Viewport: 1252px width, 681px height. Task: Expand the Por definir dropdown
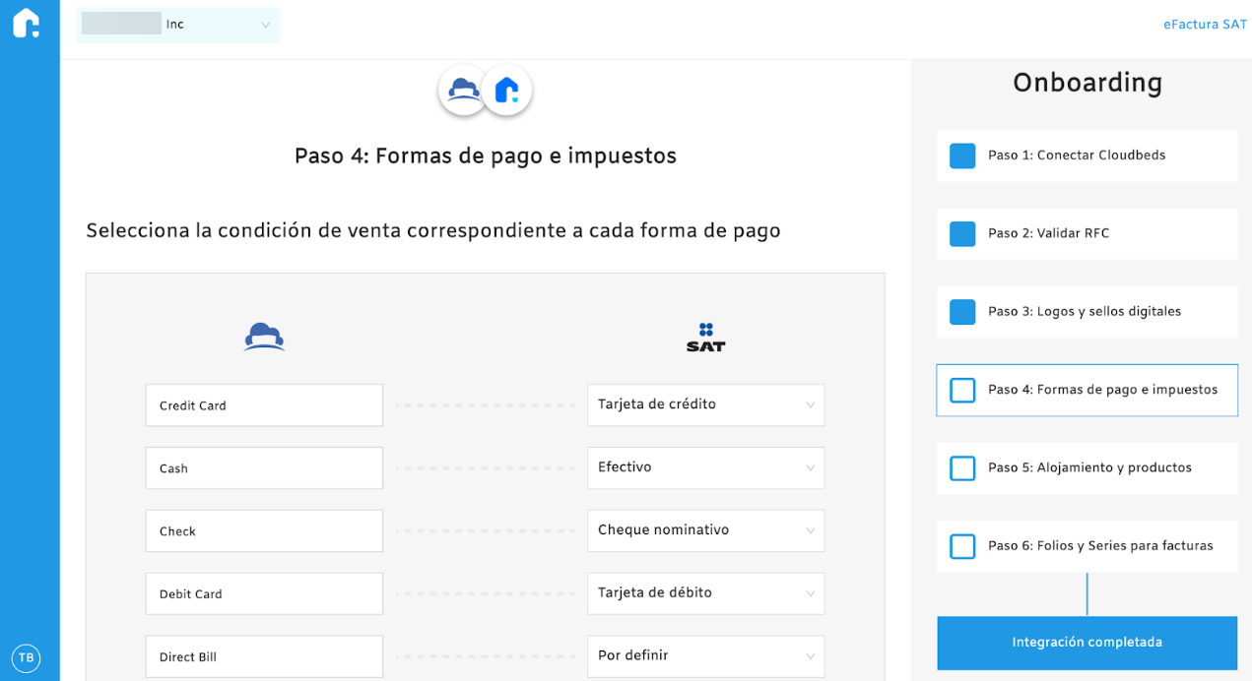pos(705,655)
